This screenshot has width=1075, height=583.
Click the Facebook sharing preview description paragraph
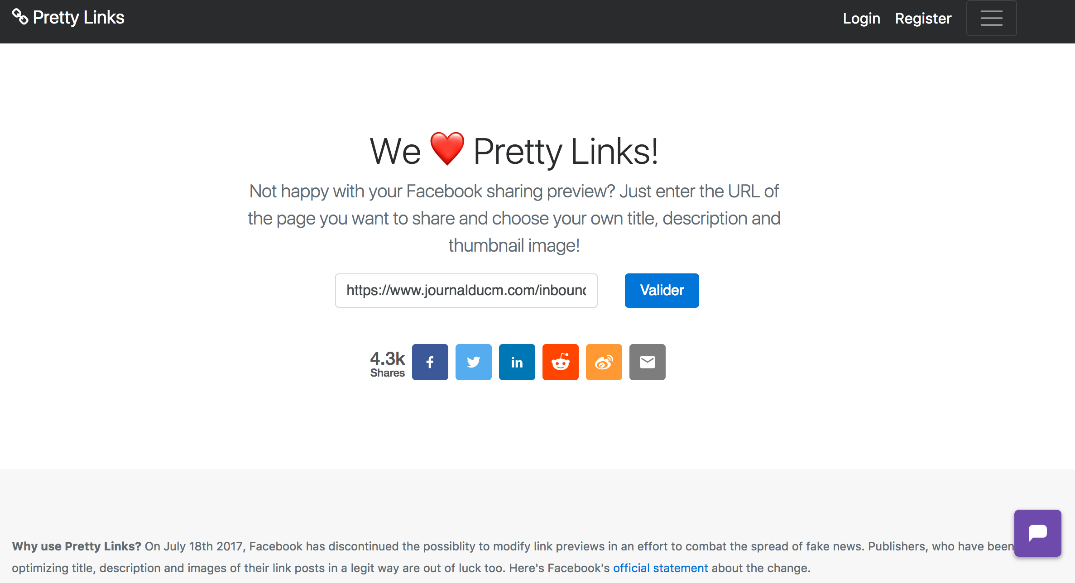514,218
